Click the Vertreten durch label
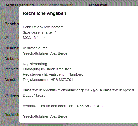Viewport: 138px width, 126px height. 36,48
